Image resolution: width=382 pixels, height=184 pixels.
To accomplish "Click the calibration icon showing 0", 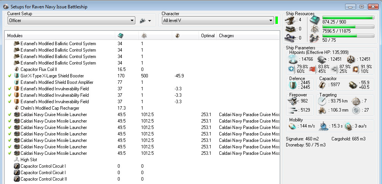I will pos(290,38).
